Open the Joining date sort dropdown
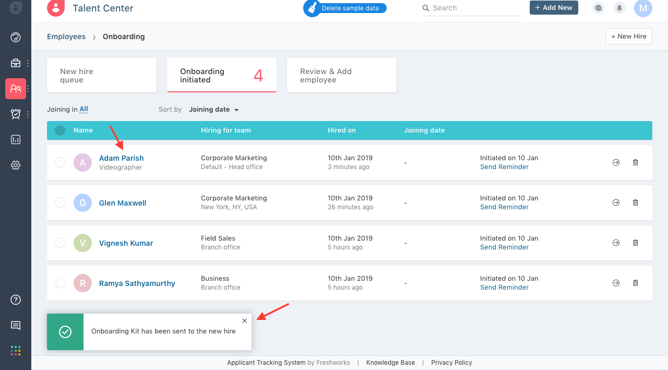The width and height of the screenshot is (668, 370). [x=213, y=109]
